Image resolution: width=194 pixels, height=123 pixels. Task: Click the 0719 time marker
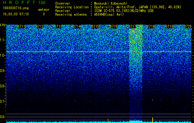click(169, 26)
